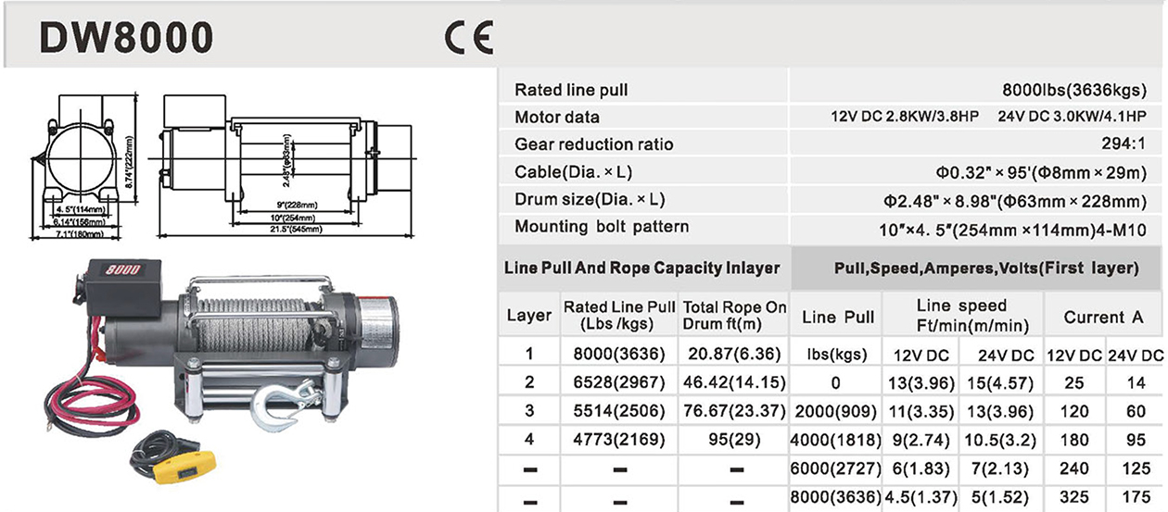
Task: Select the Pull, Speed, Amperes, Volts header
Action: 986,268
